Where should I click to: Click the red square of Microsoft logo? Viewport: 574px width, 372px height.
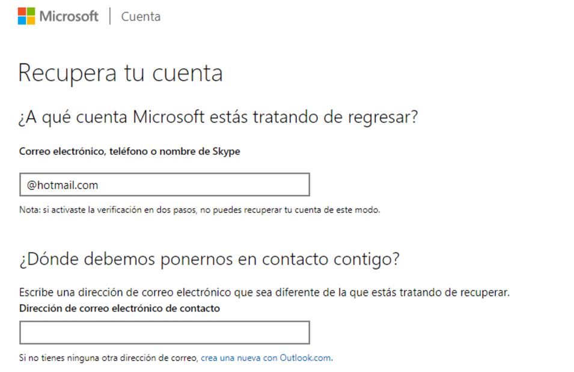[x=22, y=12]
